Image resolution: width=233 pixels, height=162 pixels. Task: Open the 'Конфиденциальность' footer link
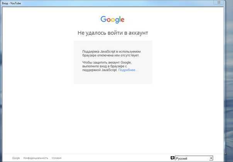click(x=35, y=158)
